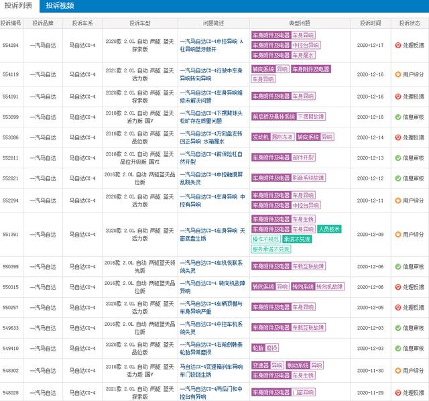Click orange 用户评分 icon for complaint 554119

(397, 74)
